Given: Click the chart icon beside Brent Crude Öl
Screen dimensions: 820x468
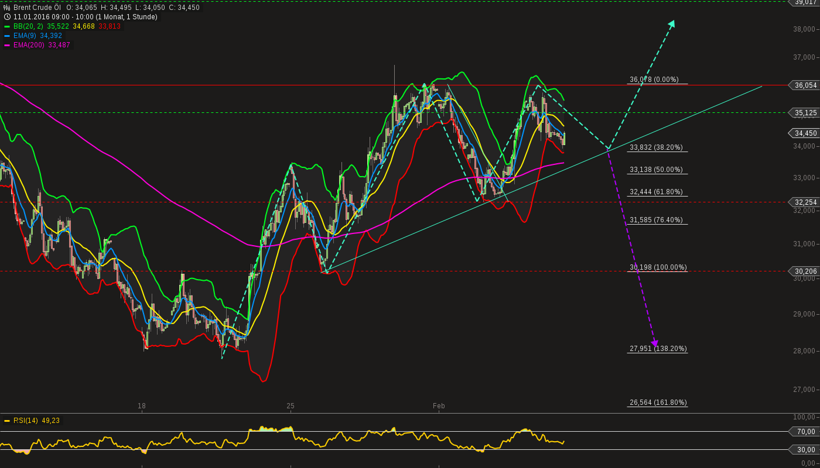Looking at the screenshot, I should 7,8.
